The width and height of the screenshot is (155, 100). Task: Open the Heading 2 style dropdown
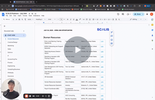40,19
